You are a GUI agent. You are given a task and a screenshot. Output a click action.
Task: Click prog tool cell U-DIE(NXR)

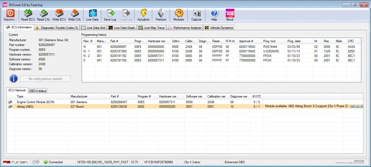coord(271,51)
